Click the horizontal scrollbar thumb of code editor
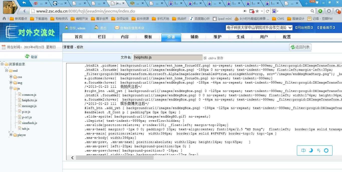Image resolution: width=342 pixels, height=172 pixels. (x=115, y=158)
